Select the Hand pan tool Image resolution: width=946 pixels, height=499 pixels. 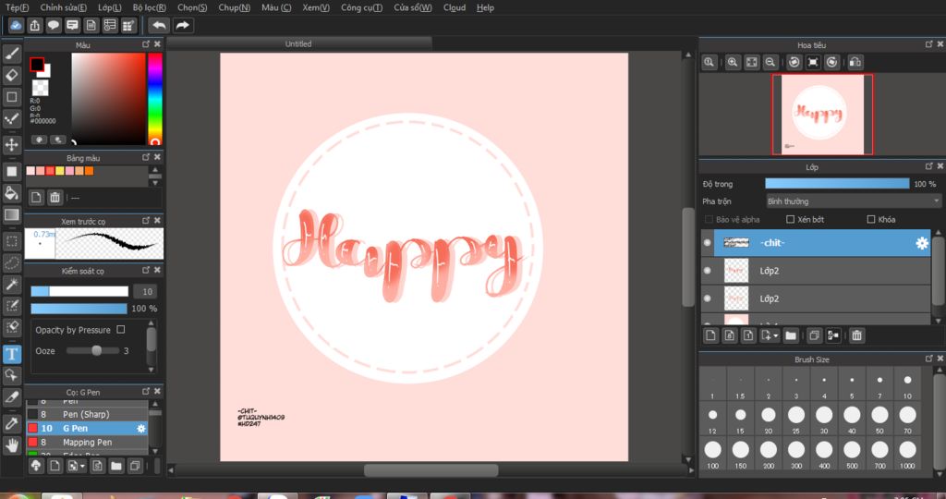(11, 445)
